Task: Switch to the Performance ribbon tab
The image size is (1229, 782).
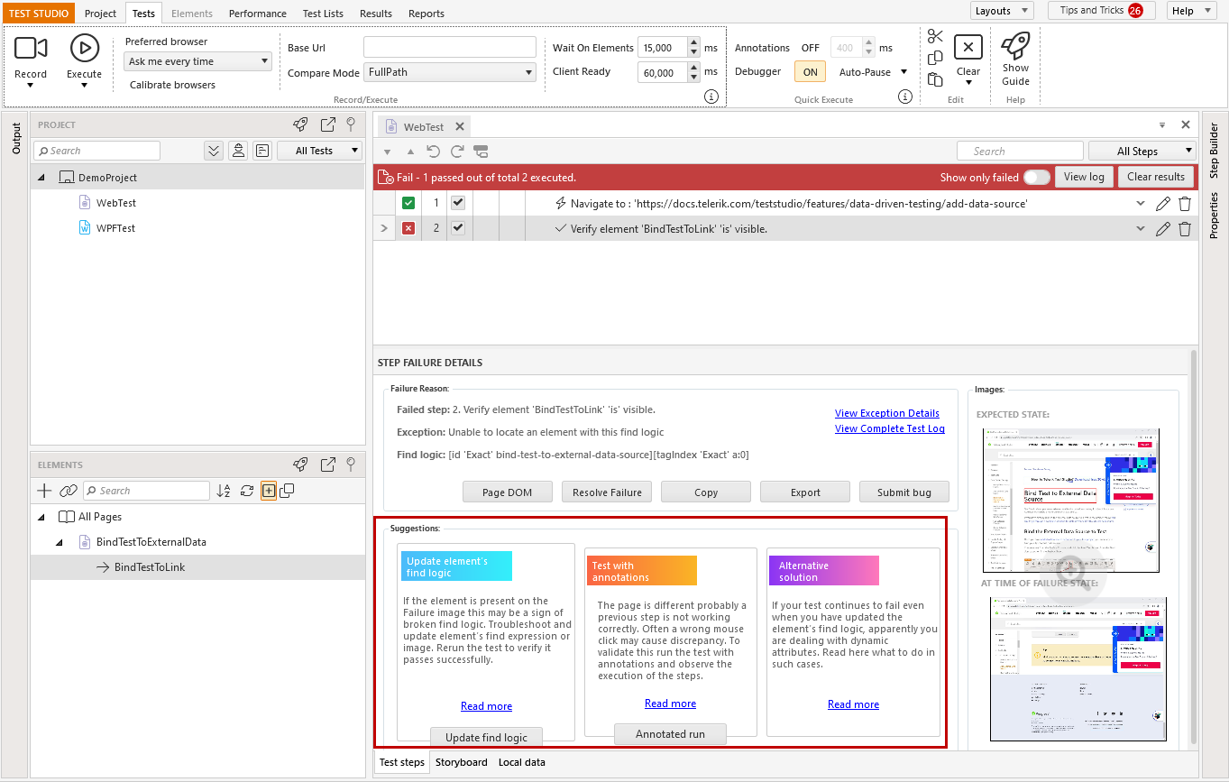Action: coord(257,13)
